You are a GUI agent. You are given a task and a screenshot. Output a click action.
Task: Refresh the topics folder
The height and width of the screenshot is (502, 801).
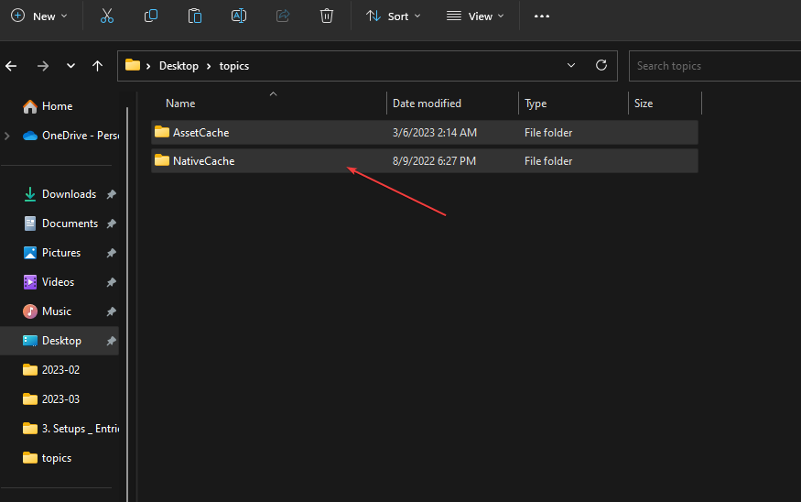[601, 65]
